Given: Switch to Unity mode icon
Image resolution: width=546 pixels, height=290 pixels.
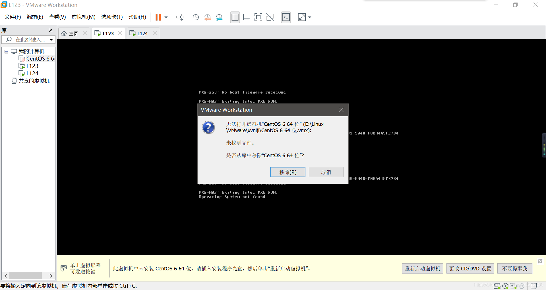Looking at the screenshot, I should (270, 17).
